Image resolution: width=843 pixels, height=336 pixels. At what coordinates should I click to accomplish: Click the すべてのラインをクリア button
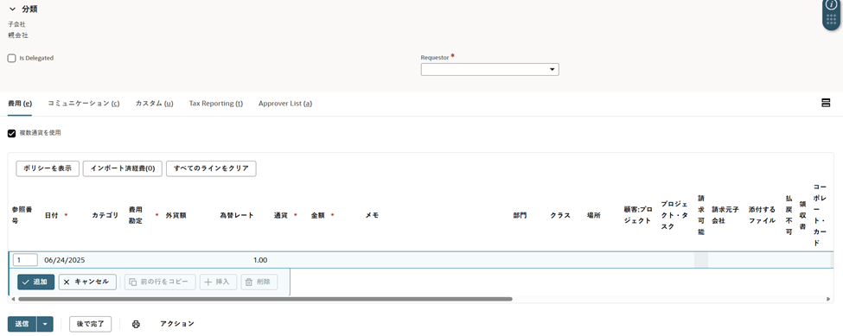(x=211, y=168)
